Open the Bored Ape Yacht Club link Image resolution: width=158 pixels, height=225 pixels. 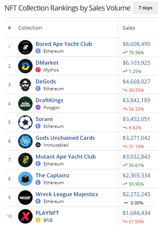point(64,44)
